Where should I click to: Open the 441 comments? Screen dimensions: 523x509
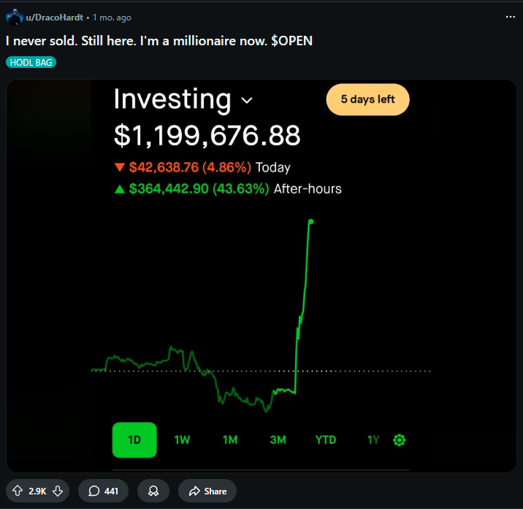pyautogui.click(x=104, y=491)
